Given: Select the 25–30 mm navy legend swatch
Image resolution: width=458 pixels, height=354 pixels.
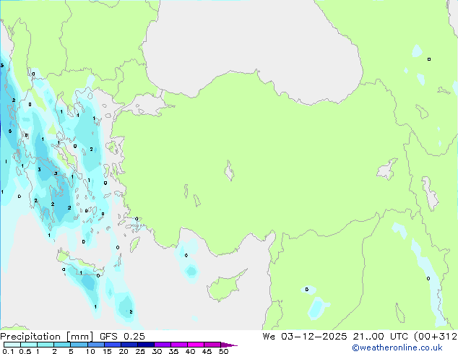Looking at the screenshot, I should tap(146, 345).
